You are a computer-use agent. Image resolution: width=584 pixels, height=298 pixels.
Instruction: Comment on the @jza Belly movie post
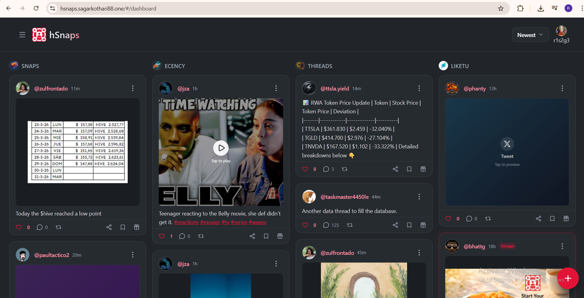click(182, 236)
